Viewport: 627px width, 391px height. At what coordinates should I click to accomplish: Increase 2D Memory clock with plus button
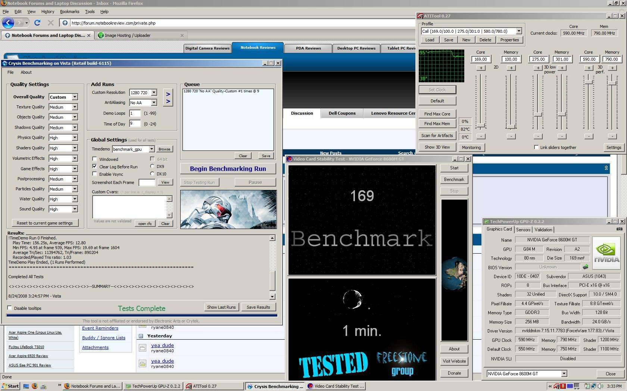click(x=511, y=68)
